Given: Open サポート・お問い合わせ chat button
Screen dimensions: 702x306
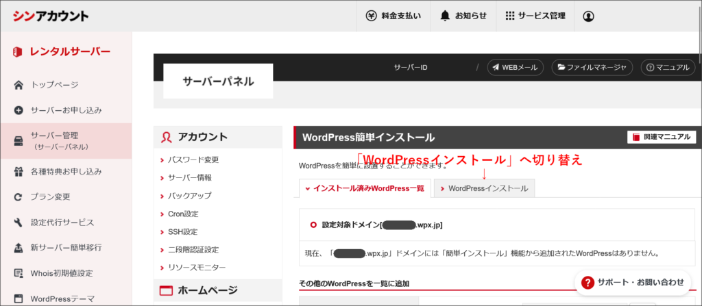Looking at the screenshot, I should point(633,282).
